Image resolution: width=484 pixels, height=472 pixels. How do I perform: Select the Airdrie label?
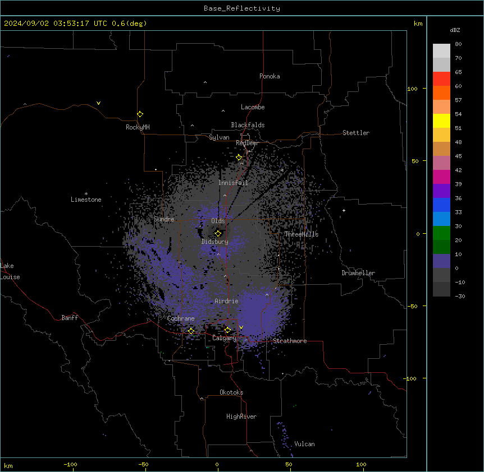(x=226, y=301)
